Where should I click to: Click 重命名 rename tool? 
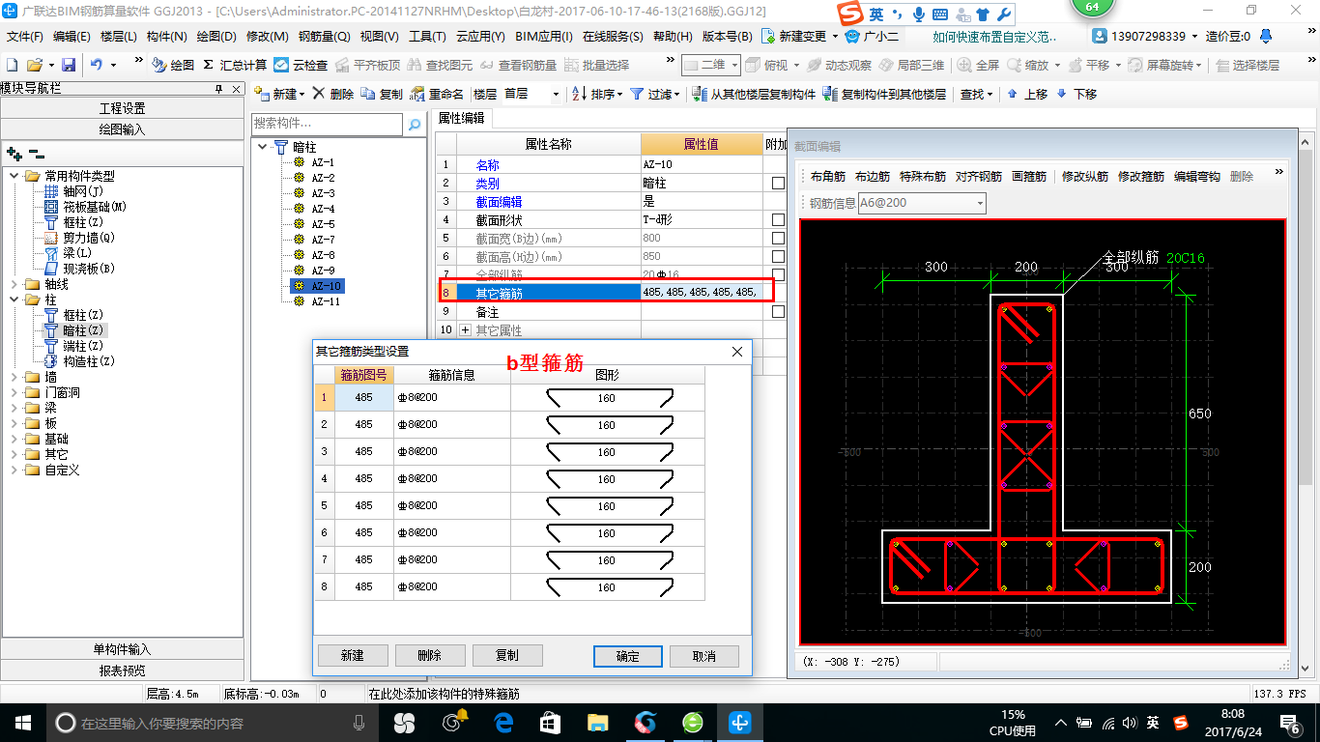click(437, 94)
